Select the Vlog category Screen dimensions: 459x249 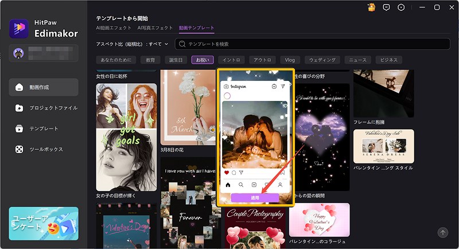[290, 60]
